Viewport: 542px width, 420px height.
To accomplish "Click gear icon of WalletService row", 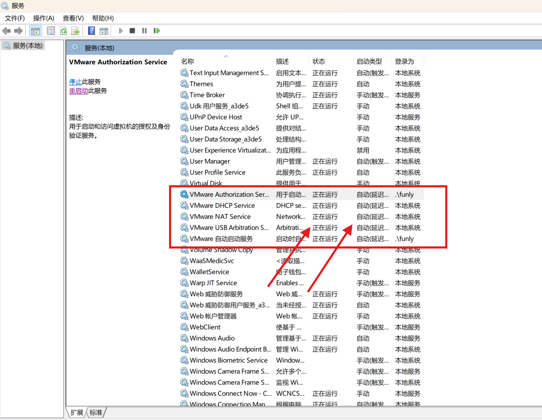I will pyautogui.click(x=184, y=272).
